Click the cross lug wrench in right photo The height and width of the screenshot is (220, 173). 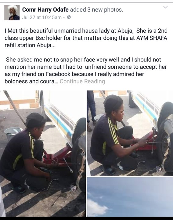pyautogui.click(x=154, y=142)
